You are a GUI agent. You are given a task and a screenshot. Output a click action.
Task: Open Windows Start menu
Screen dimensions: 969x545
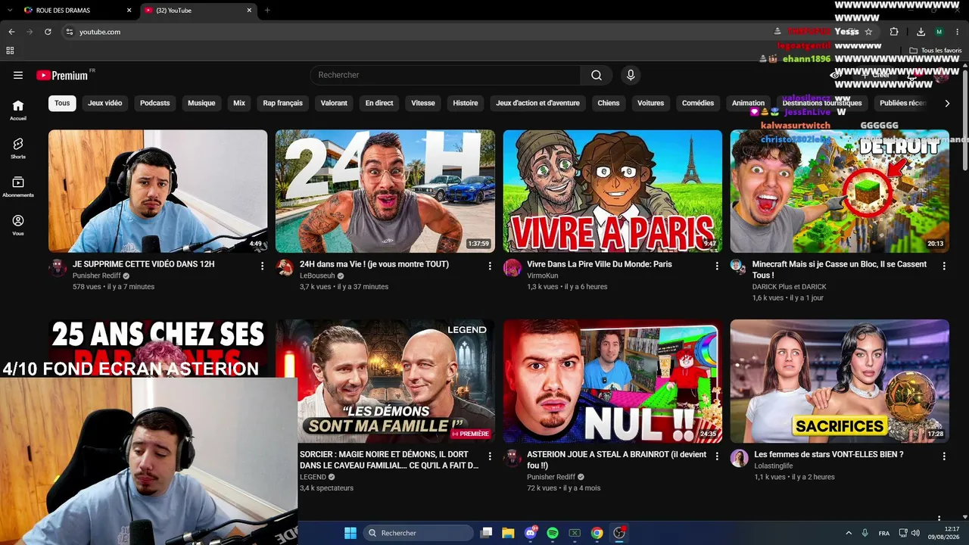coord(351,533)
